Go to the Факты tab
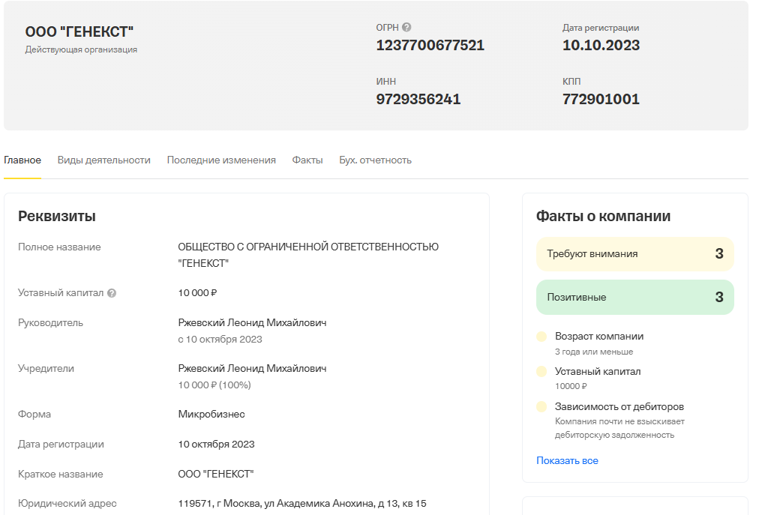 point(307,160)
